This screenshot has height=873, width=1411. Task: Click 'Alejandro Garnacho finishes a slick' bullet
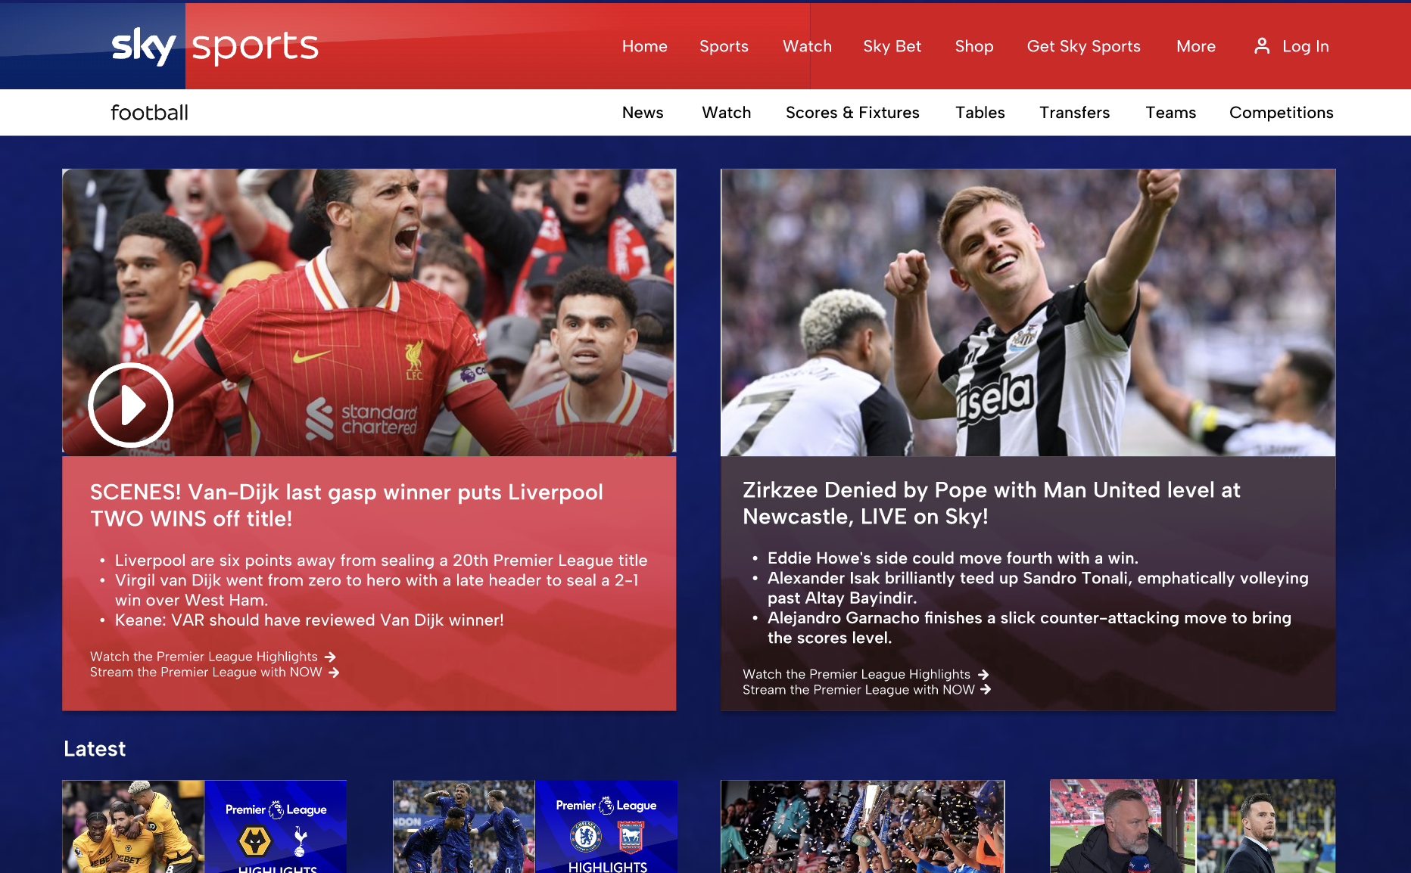tap(1029, 628)
